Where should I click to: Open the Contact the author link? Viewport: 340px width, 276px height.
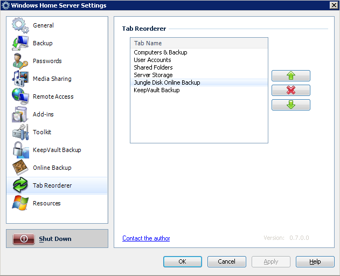(x=146, y=238)
